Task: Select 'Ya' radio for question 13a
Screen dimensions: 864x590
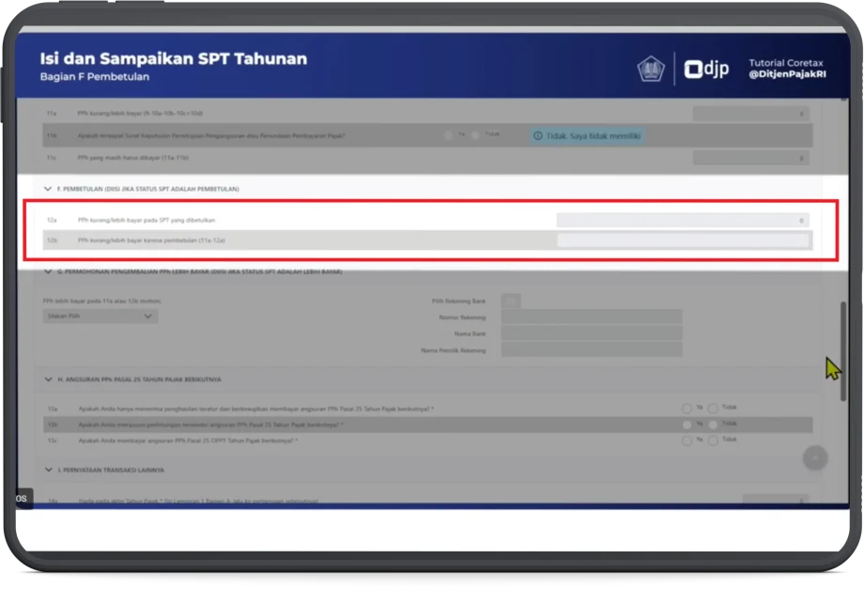Action: click(x=687, y=409)
